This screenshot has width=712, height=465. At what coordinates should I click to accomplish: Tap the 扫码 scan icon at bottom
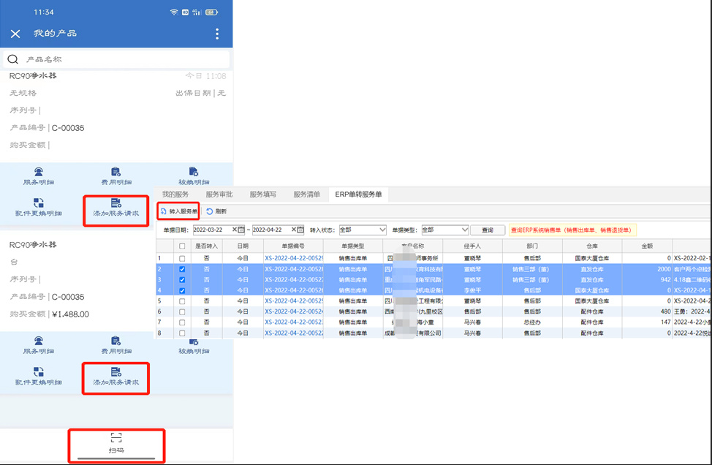pos(115,442)
